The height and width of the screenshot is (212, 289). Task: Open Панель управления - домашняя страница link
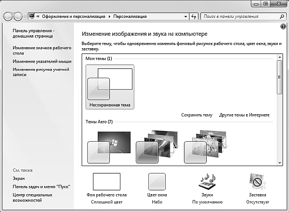tap(34, 33)
